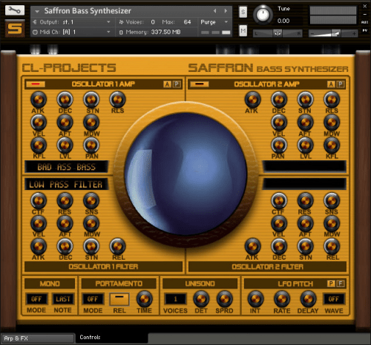Click Oscillator 1 Amp STN knob
371x345 pixels.
[x=91, y=99]
